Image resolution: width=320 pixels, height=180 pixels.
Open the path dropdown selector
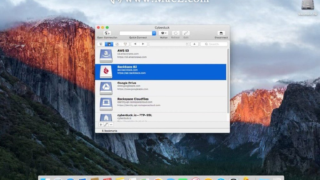click(x=169, y=44)
